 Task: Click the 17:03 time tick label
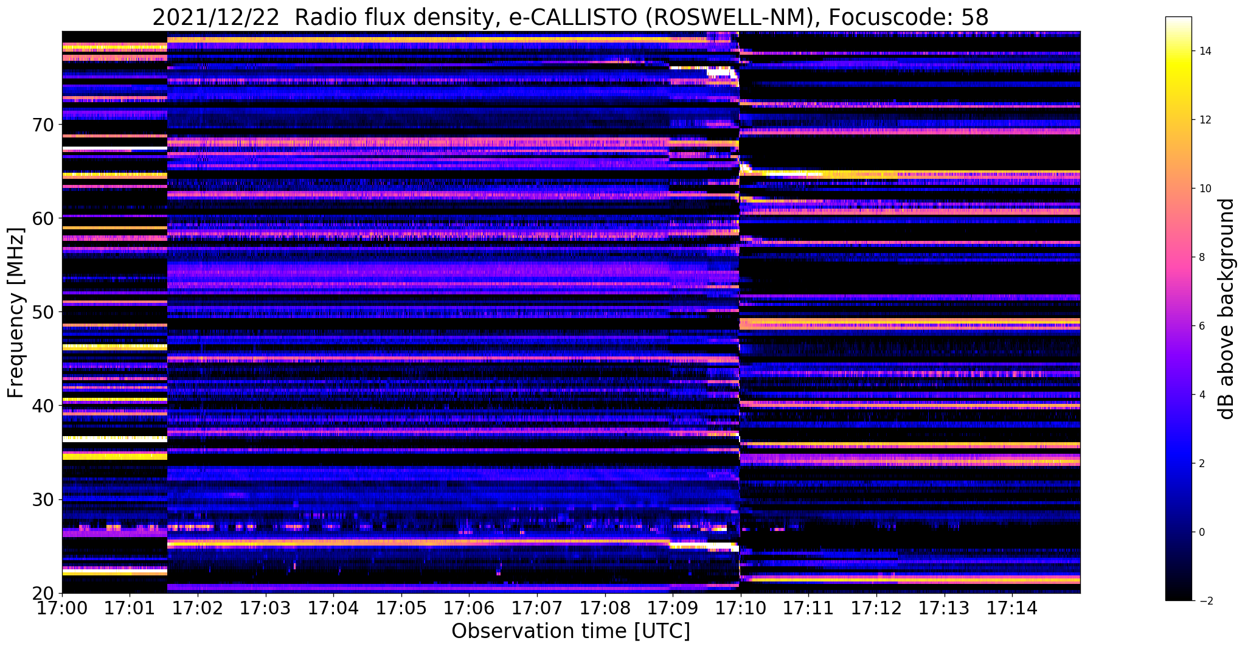coord(265,607)
